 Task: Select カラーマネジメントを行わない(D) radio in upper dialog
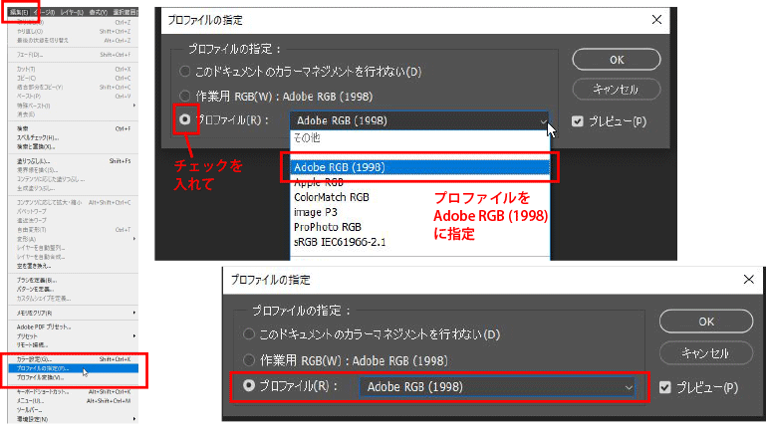pyautogui.click(x=184, y=72)
